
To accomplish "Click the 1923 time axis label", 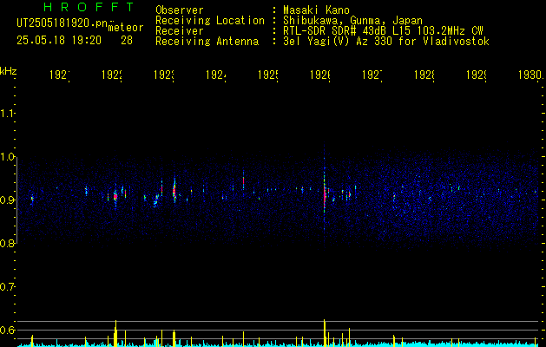I will coord(164,75).
